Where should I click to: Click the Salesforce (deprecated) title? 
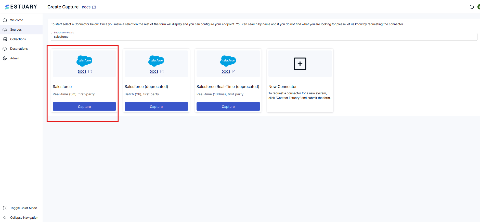(146, 87)
